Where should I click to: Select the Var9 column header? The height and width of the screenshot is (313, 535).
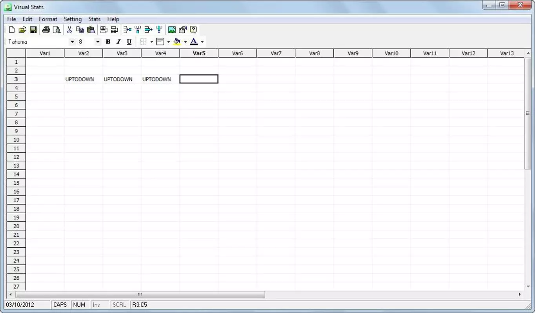353,53
